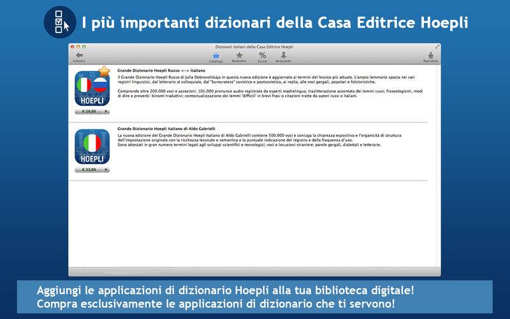
Task: Expand dropdown arrow beside € 29,99 price
Action: (106, 112)
